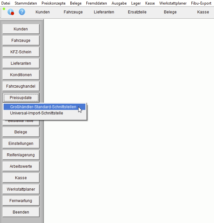The width and height of the screenshot is (214, 223).
Task: Click the Beenden button to exit
Action: tap(21, 212)
